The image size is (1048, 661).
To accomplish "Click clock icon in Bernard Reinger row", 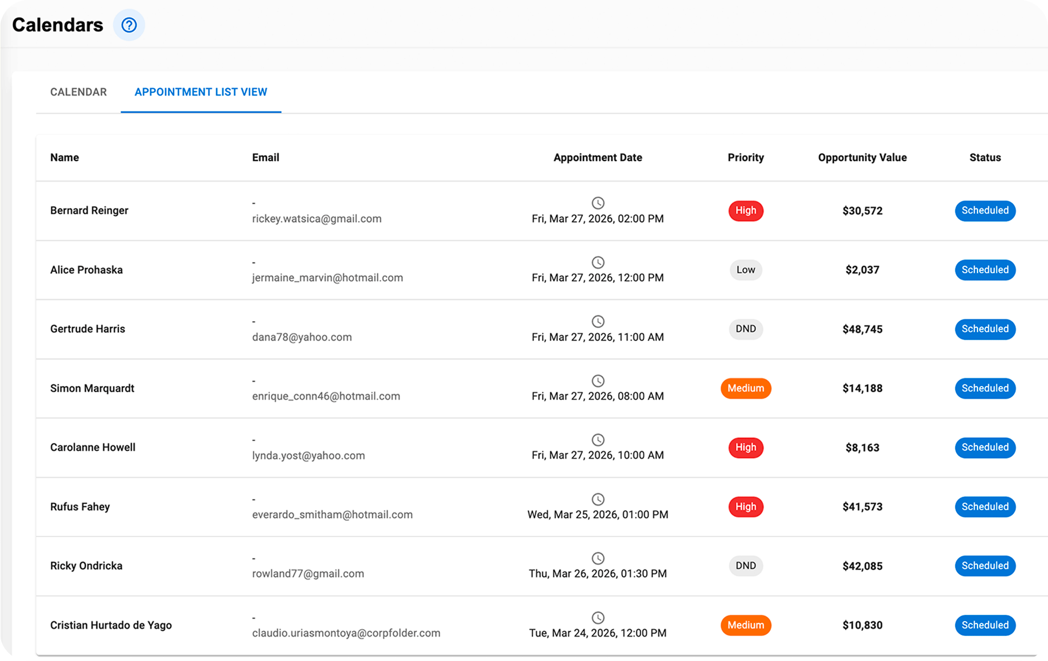I will click(598, 203).
